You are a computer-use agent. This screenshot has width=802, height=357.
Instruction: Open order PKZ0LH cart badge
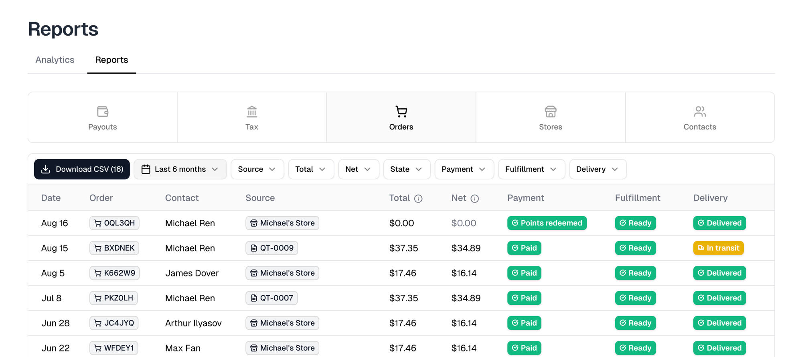tap(113, 298)
